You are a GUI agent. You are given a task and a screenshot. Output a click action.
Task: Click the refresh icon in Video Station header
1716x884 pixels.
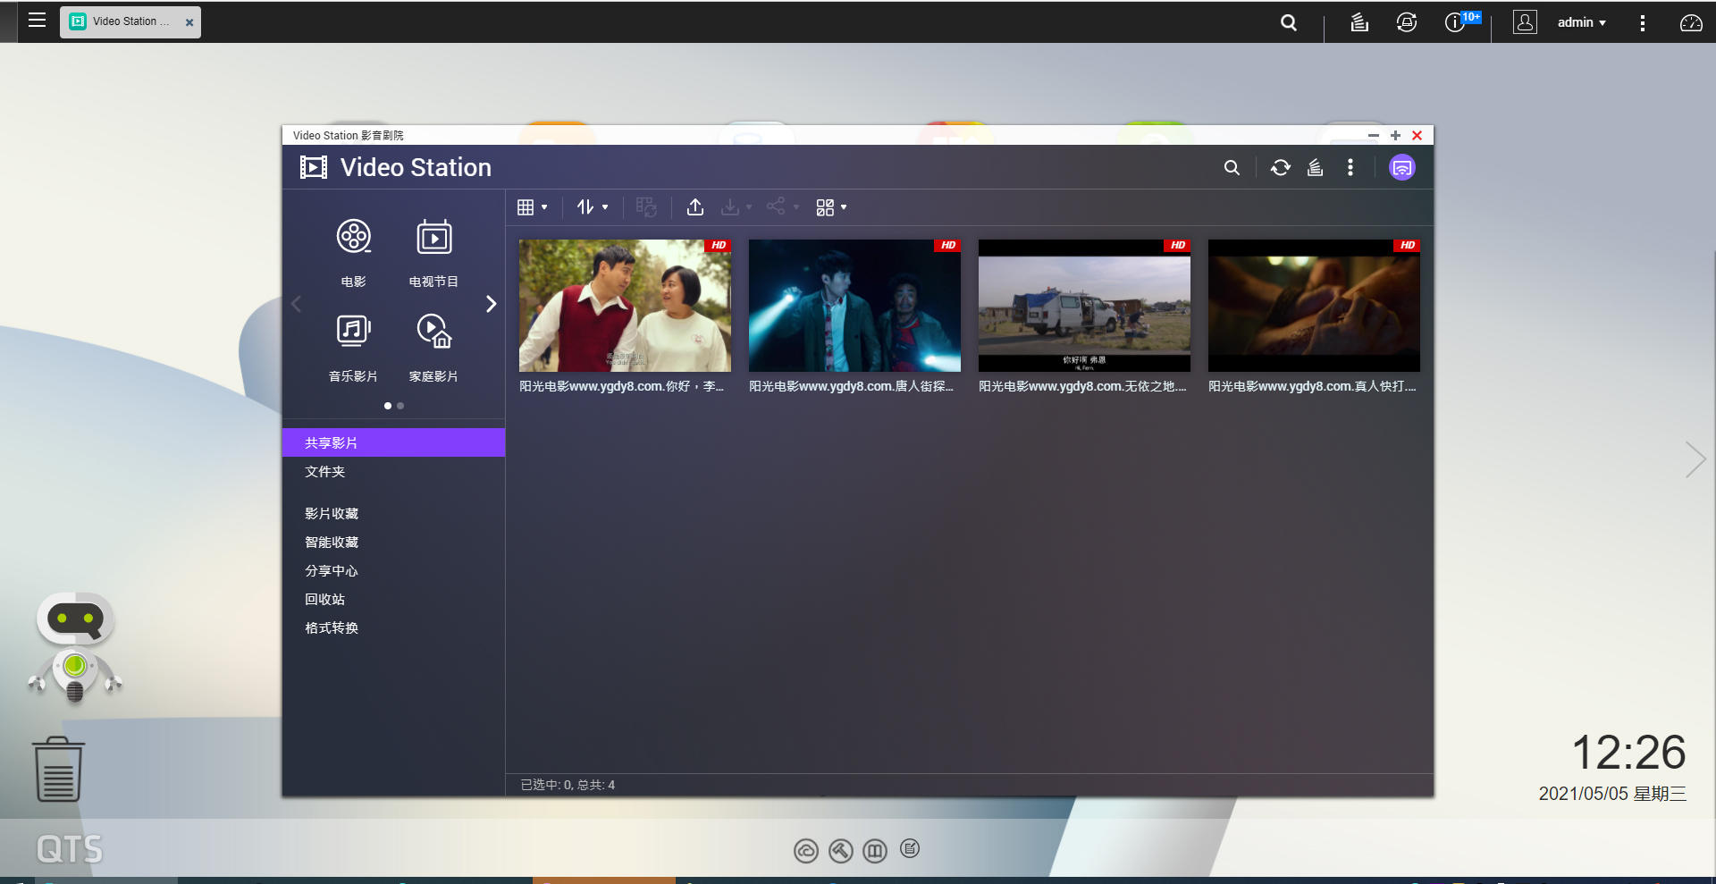[x=1280, y=168]
